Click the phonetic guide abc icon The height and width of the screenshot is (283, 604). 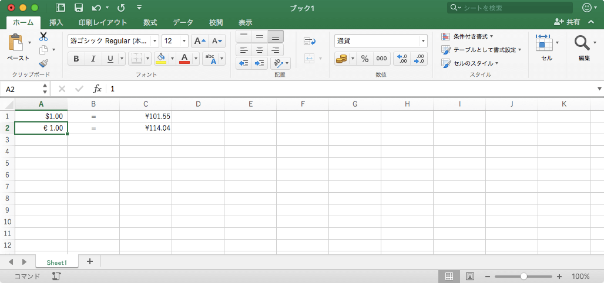[x=210, y=59]
